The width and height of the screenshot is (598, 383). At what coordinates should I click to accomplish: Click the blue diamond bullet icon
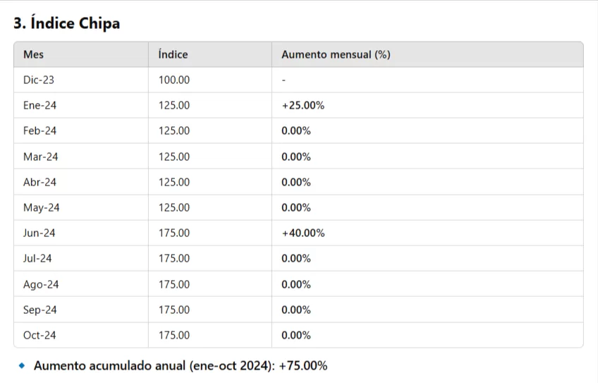(x=22, y=365)
